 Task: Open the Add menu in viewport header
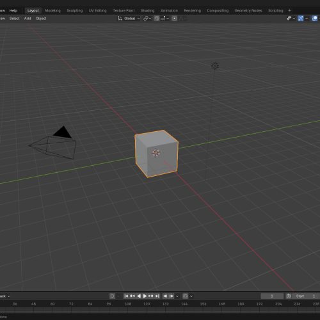point(28,19)
